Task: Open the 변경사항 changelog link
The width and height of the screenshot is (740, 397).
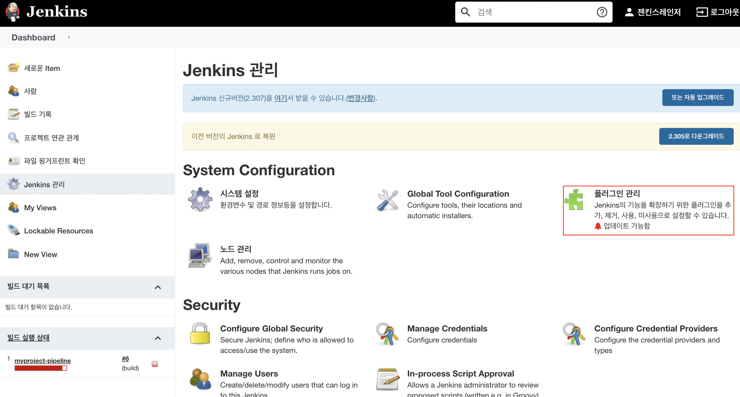Action: pos(360,98)
